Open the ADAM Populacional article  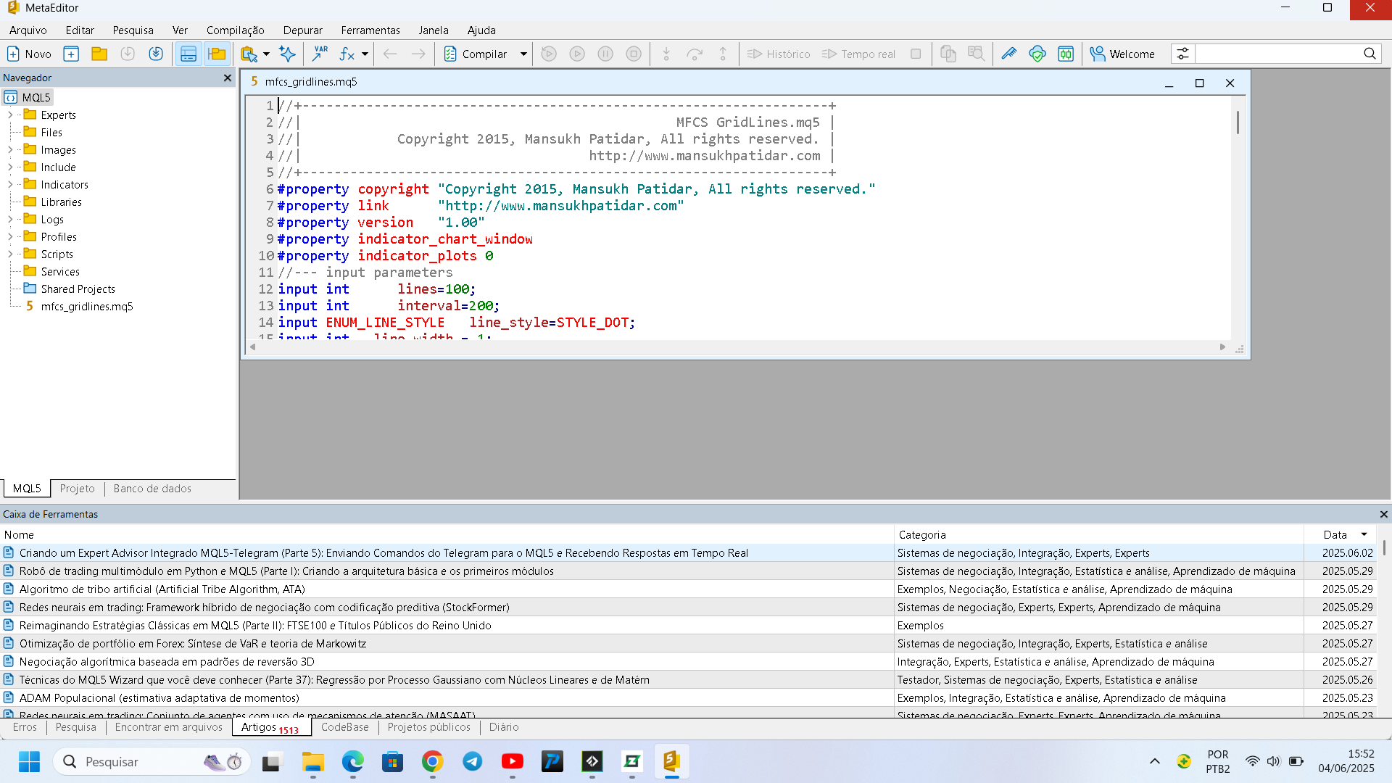[x=159, y=698]
